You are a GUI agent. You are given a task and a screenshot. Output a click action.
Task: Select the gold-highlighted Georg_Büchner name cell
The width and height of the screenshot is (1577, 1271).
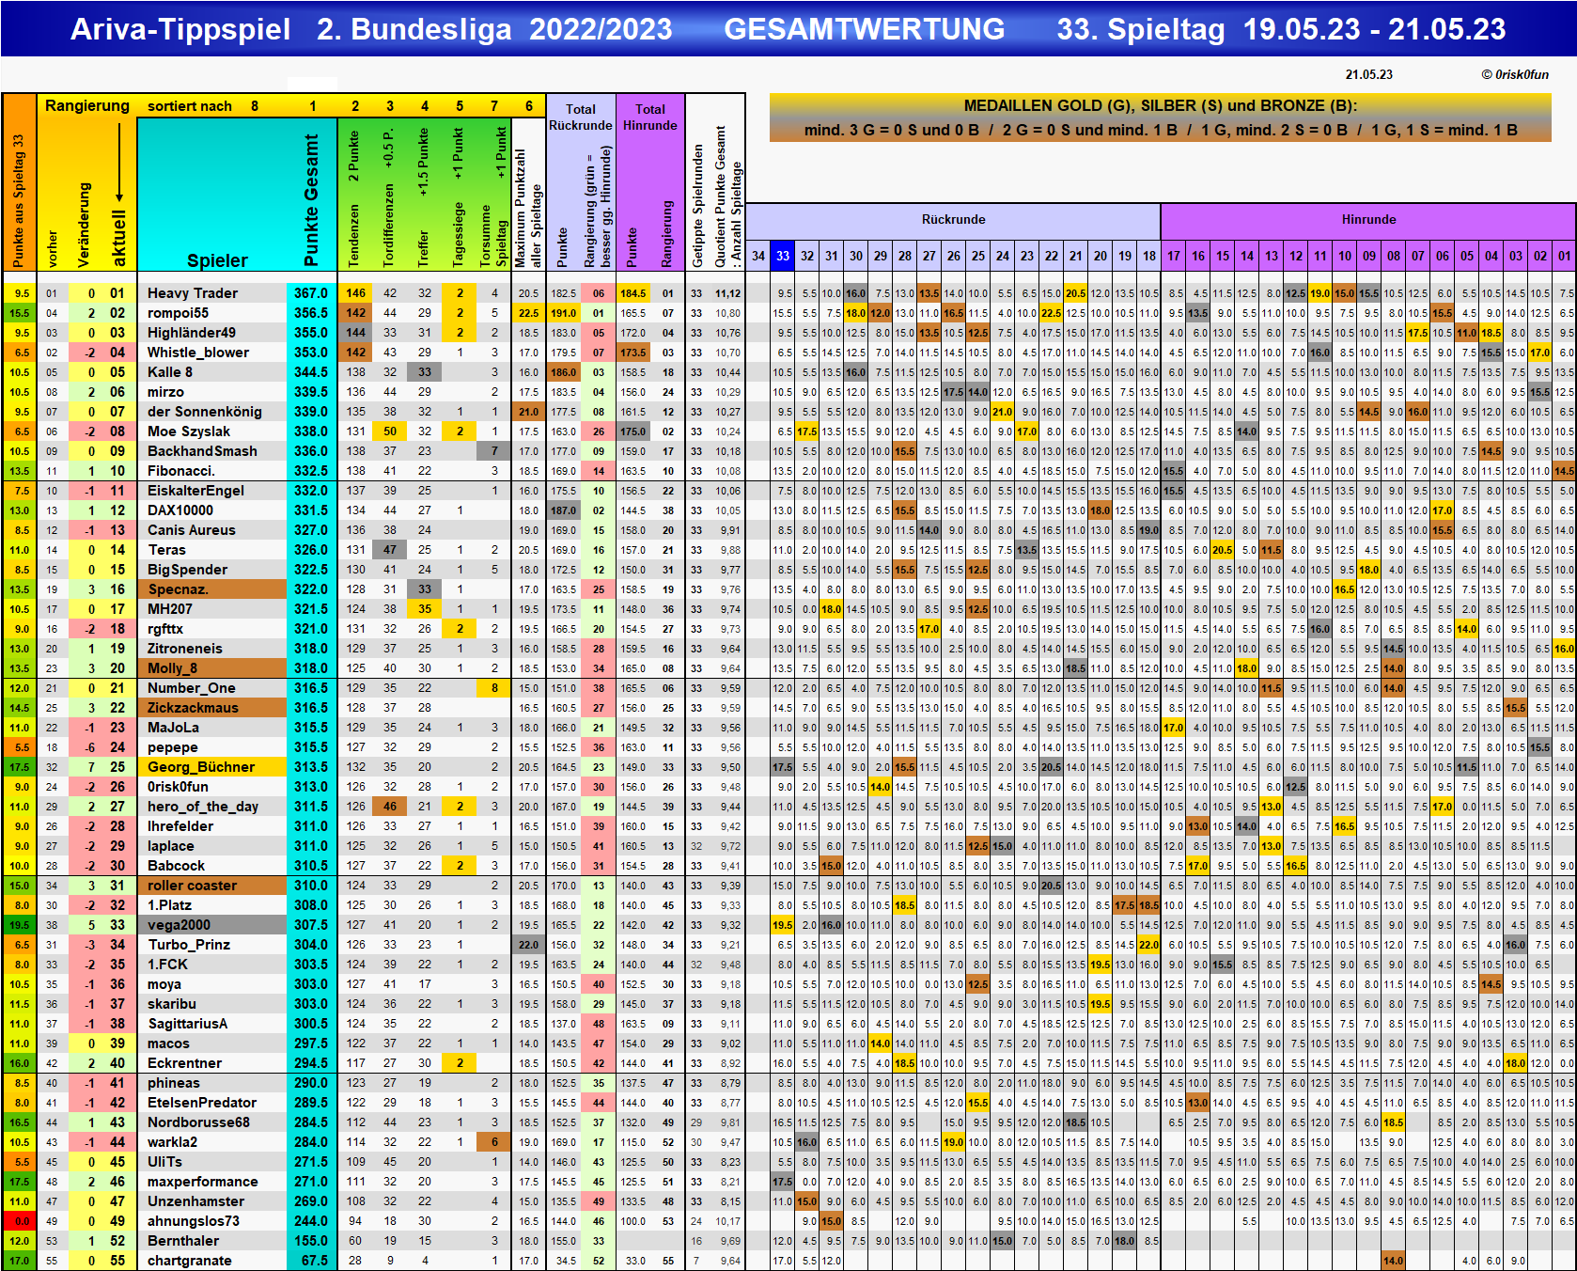[212, 767]
